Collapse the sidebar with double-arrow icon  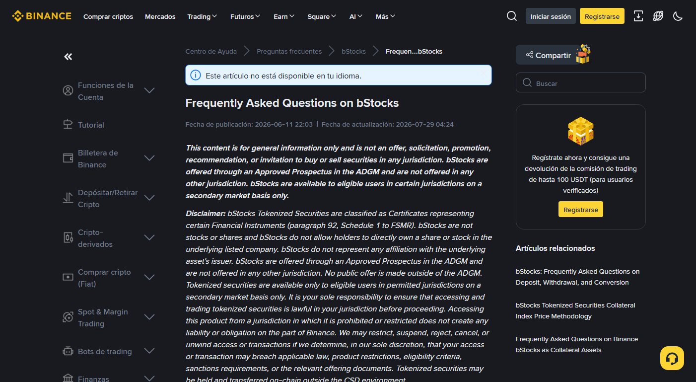pos(69,57)
